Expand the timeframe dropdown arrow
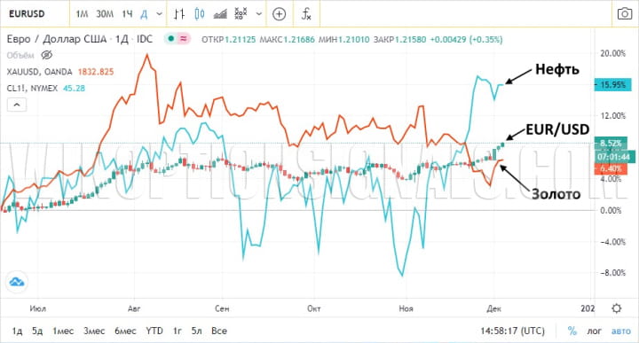 [x=160, y=14]
